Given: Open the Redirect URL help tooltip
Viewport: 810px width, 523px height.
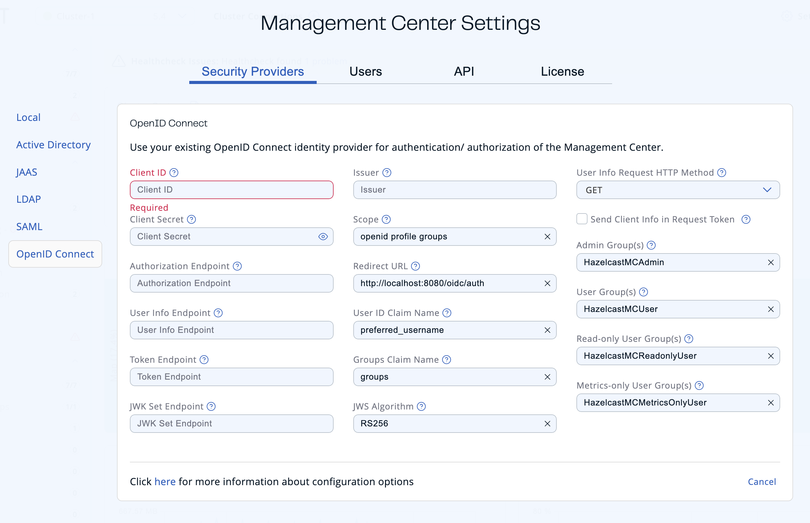Looking at the screenshot, I should point(416,266).
